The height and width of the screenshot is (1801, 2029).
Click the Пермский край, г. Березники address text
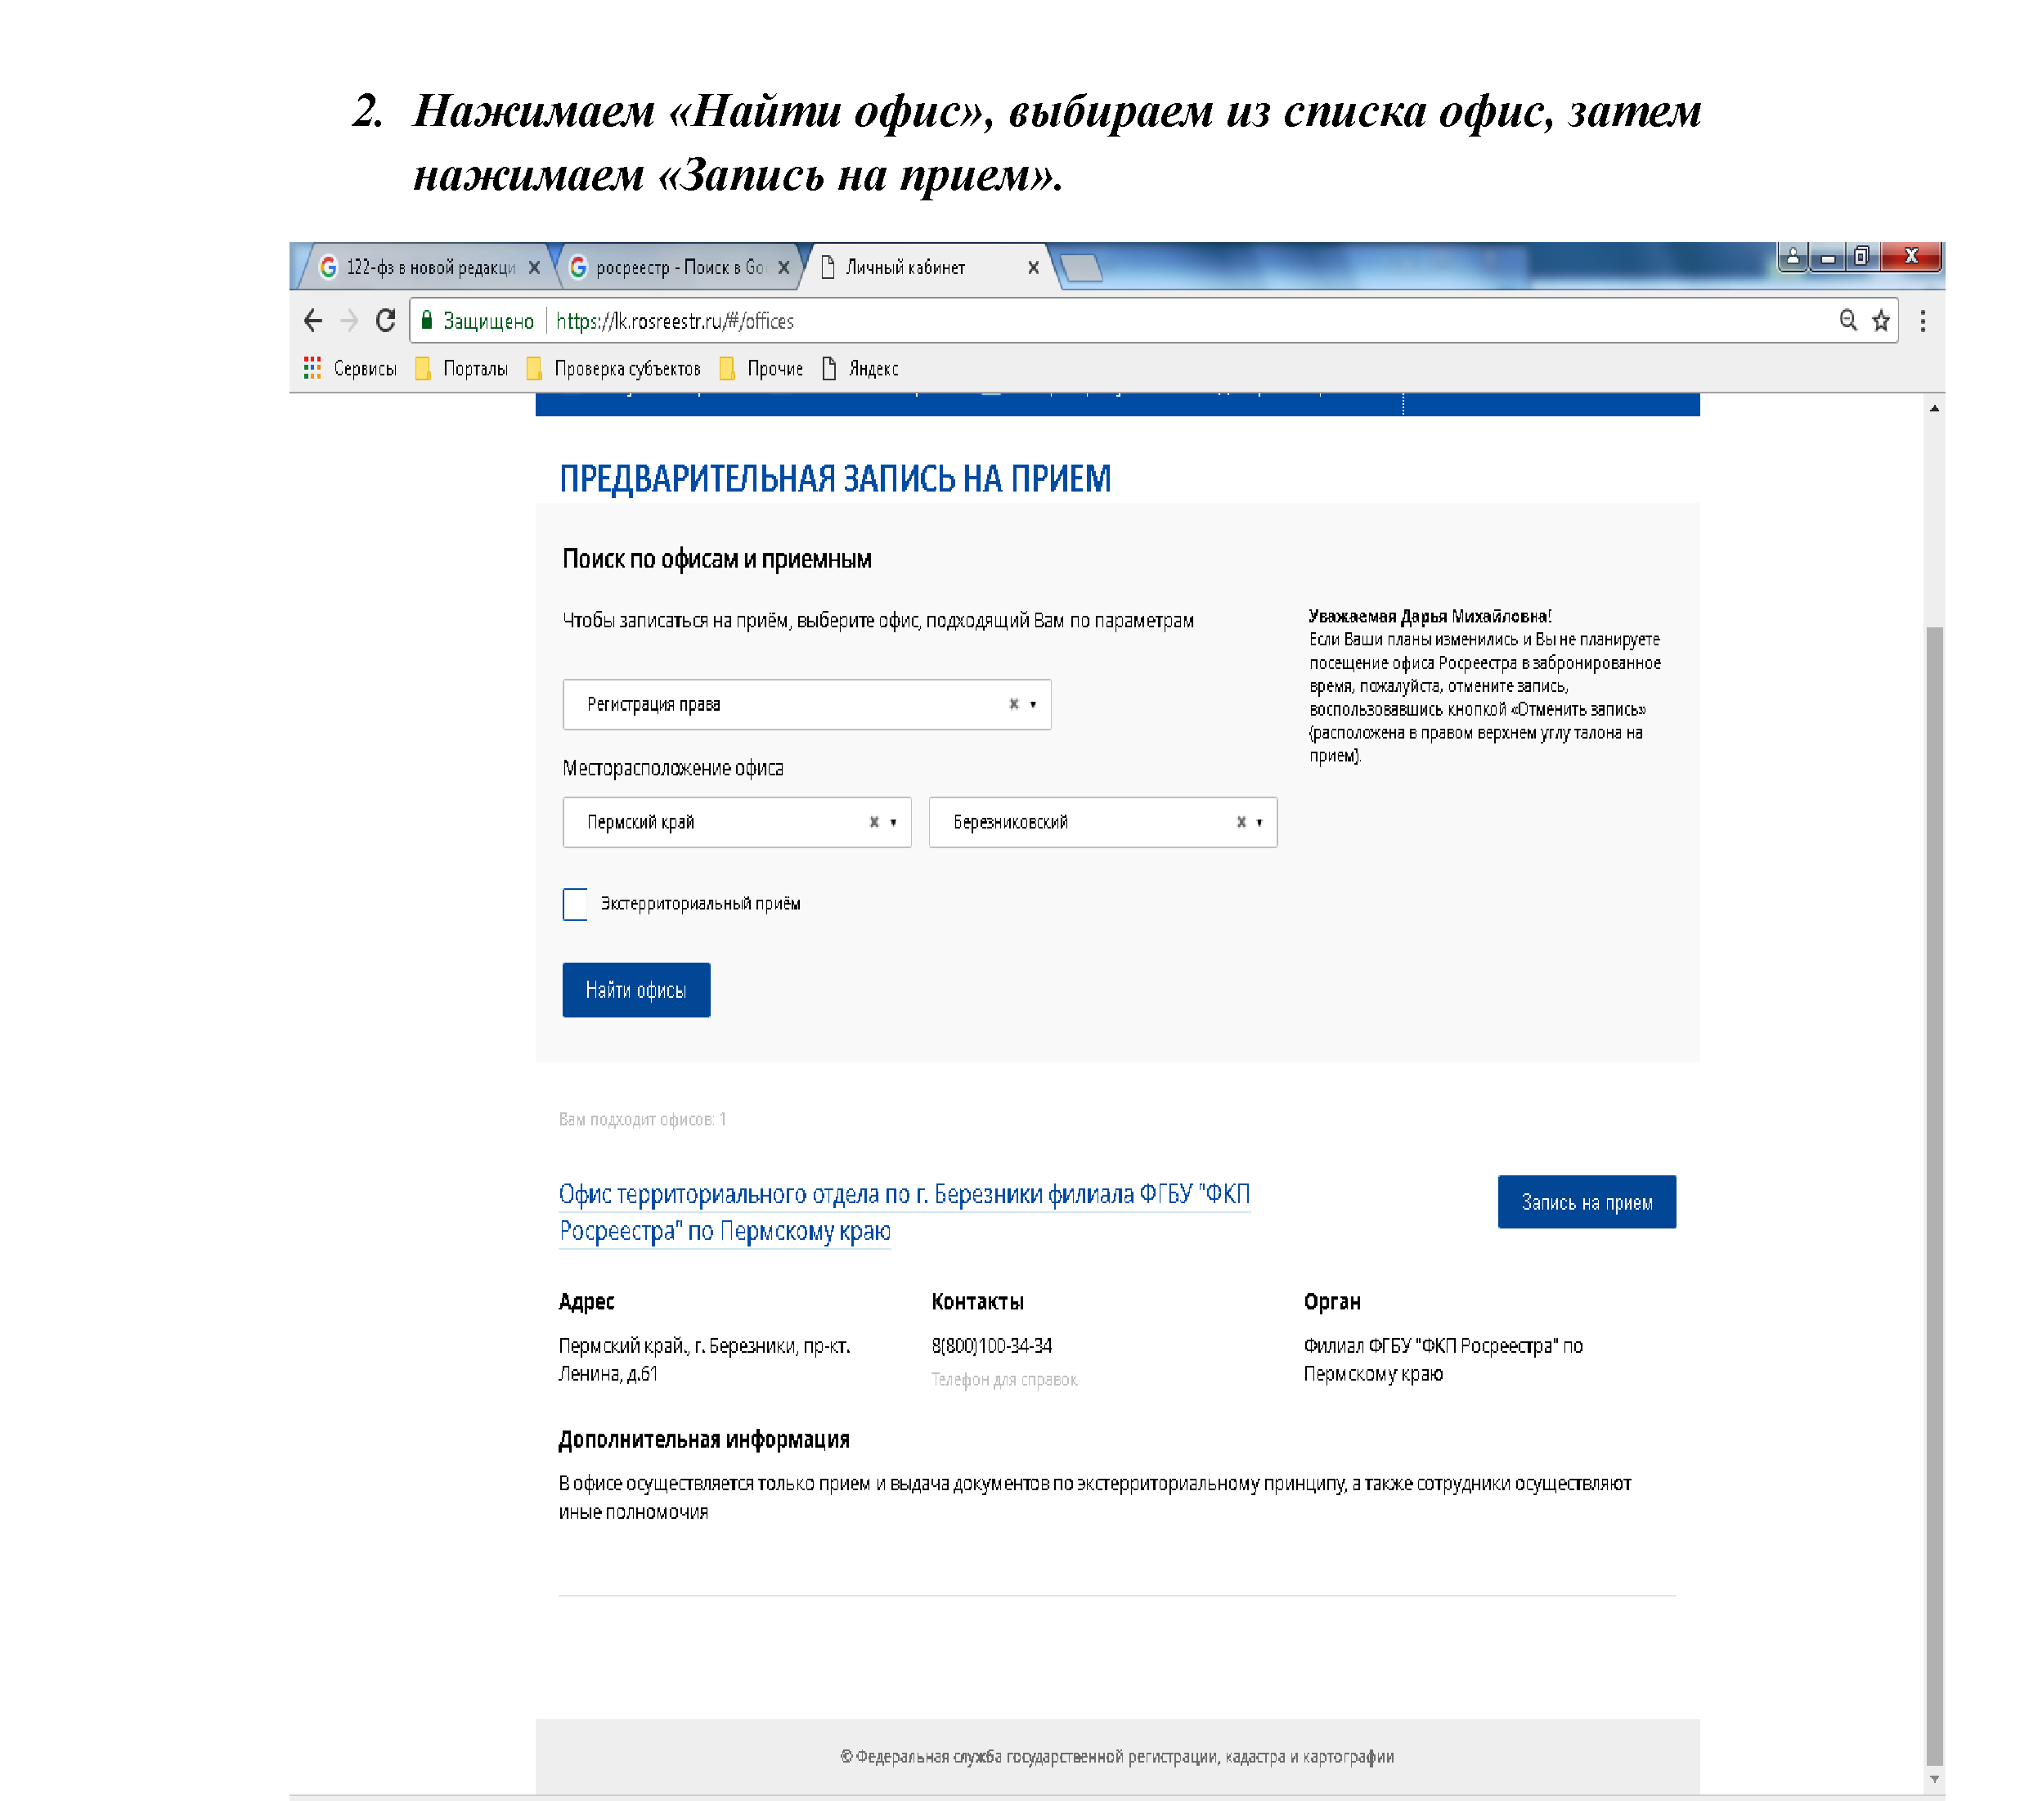[704, 1359]
